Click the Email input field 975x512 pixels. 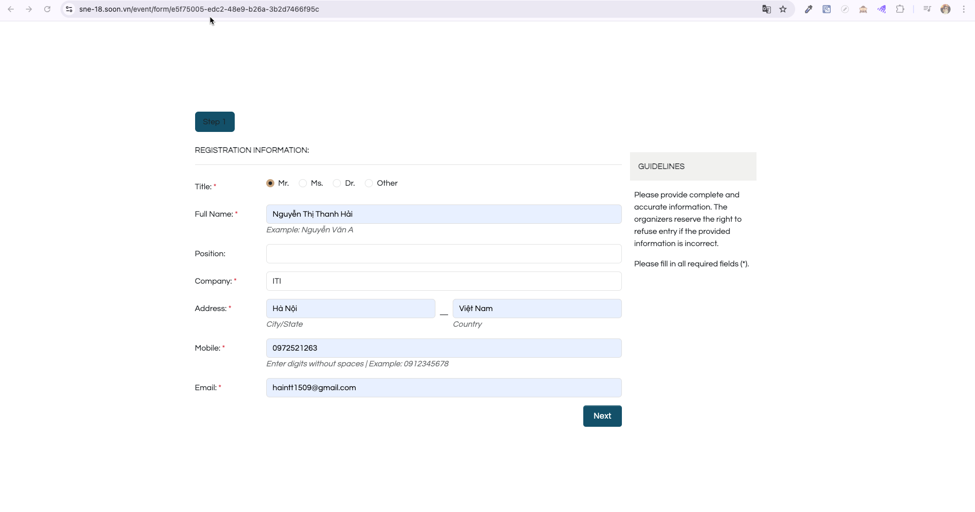[444, 388]
